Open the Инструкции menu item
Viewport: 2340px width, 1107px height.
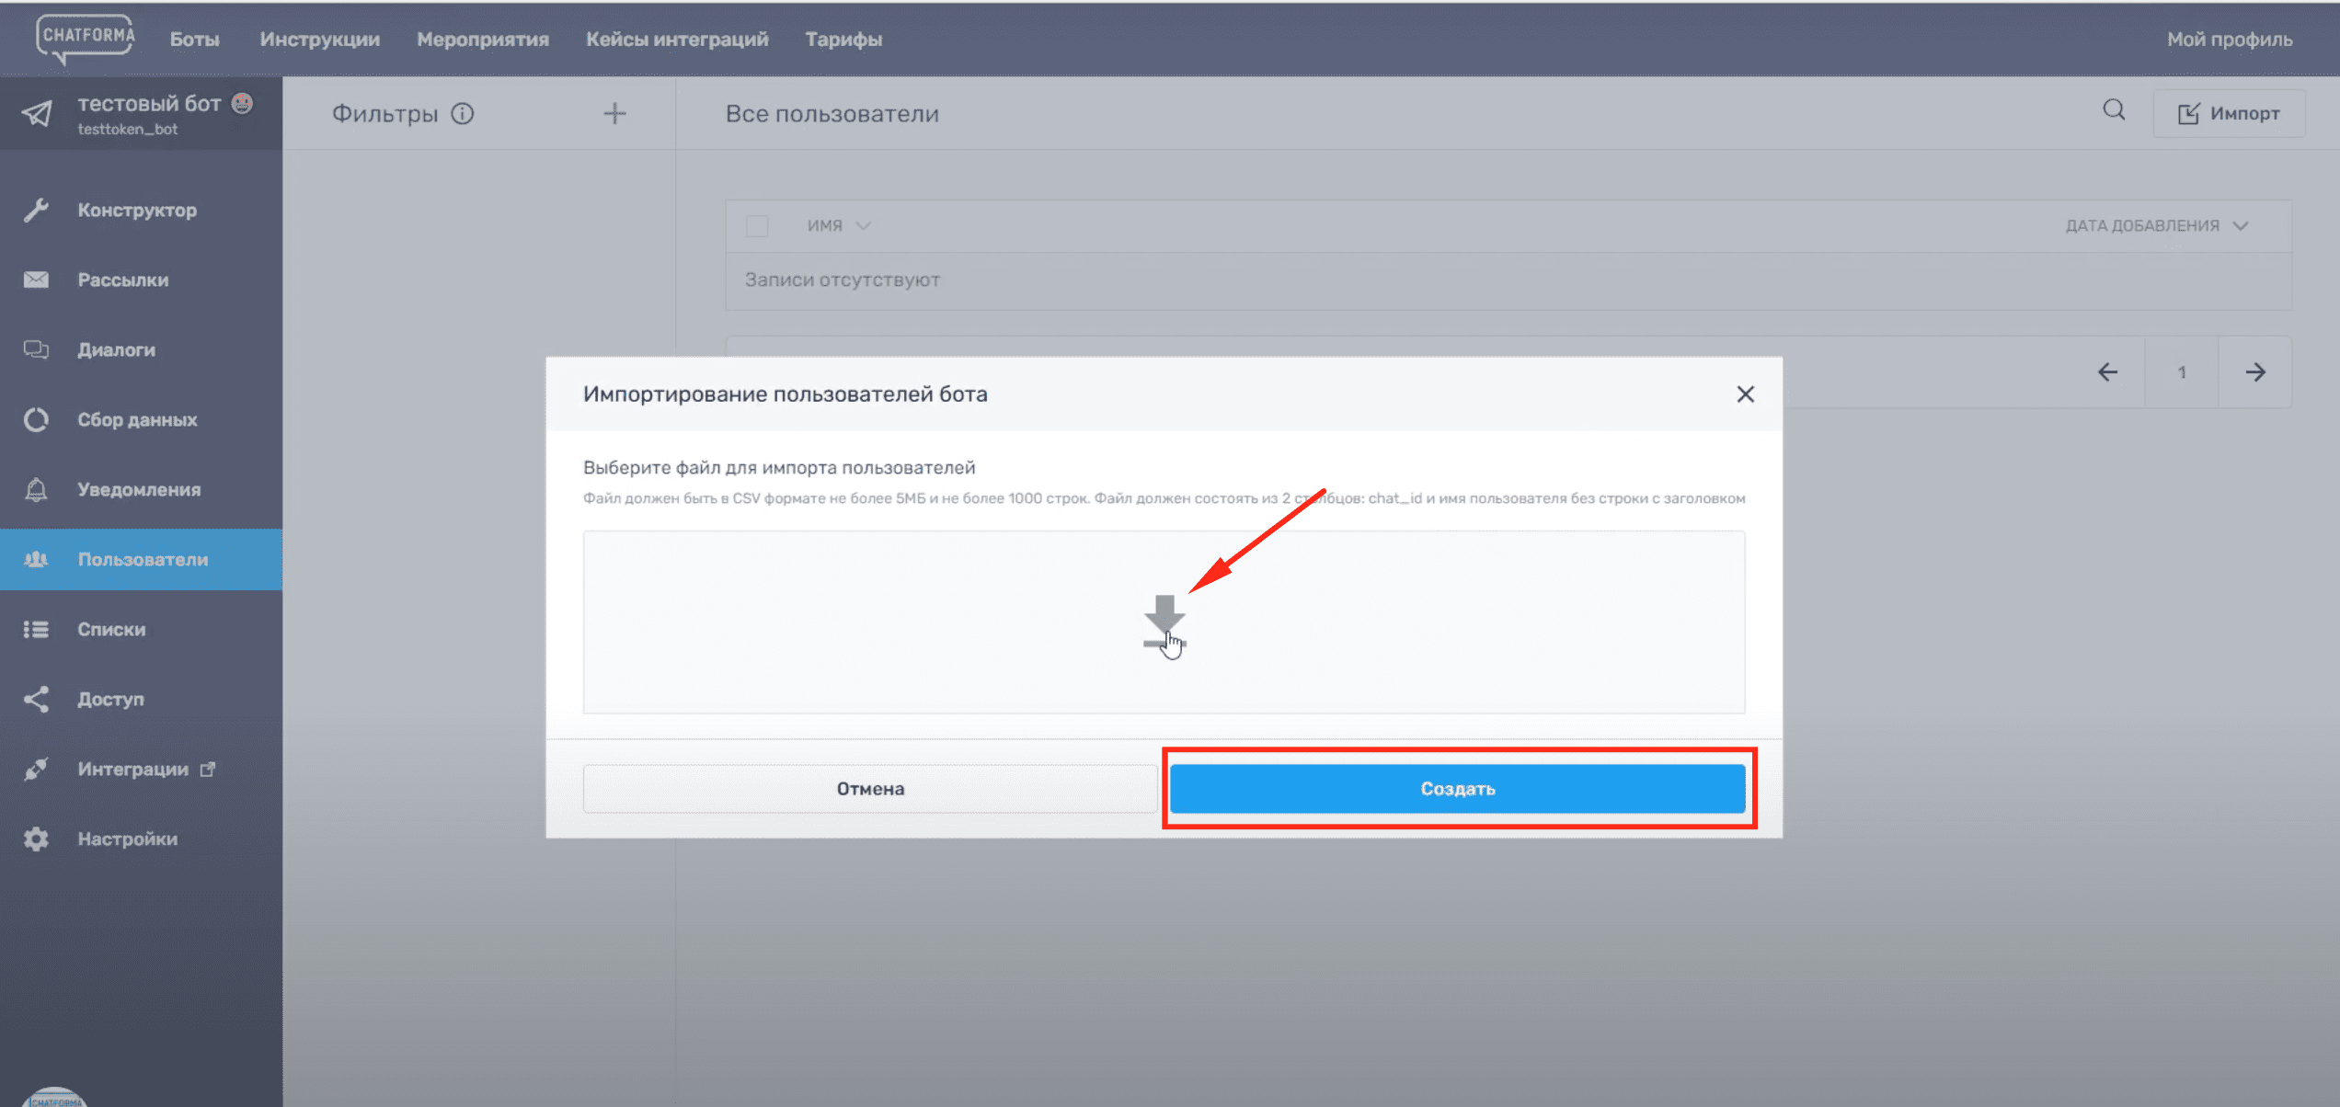click(319, 40)
